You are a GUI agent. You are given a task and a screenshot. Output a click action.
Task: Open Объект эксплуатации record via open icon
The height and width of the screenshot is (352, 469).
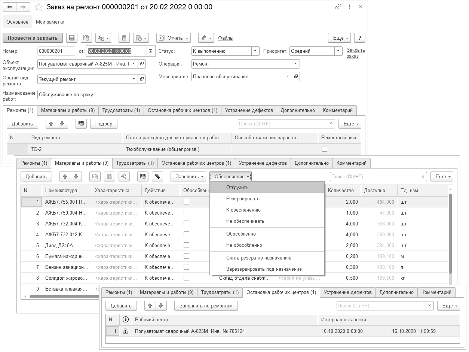click(142, 64)
